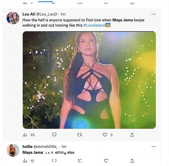The width and height of the screenshot is (169, 166).
Task: Reply to hollie's tweet
Action: pos(54,160)
